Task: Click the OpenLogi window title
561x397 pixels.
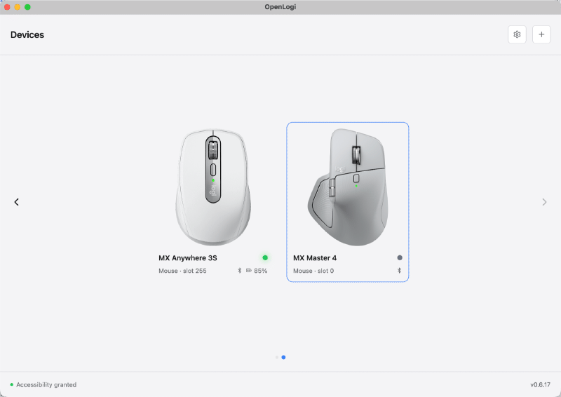Action: tap(280, 7)
